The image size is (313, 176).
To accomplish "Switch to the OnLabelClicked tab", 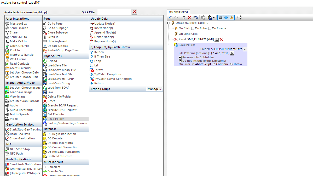I will (178, 12).
